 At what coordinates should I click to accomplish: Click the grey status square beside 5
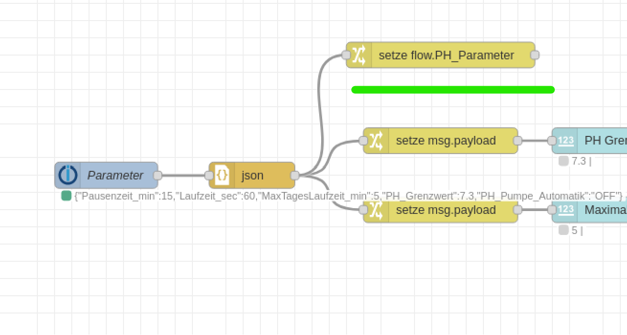tap(563, 230)
